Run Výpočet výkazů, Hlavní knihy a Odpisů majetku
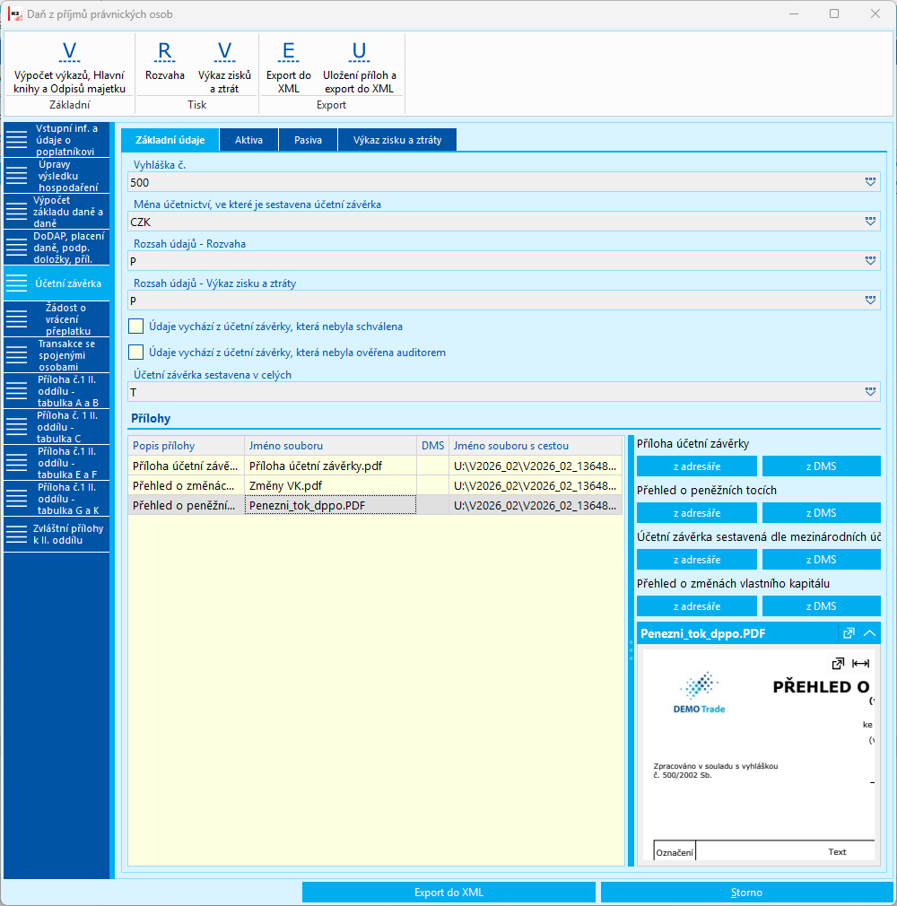The image size is (897, 906). pyautogui.click(x=69, y=66)
